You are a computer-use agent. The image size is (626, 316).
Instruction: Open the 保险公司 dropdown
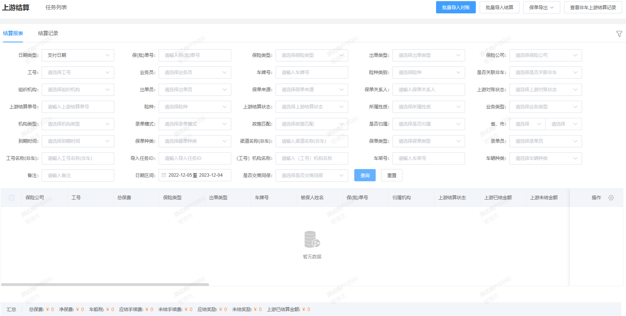545,55
